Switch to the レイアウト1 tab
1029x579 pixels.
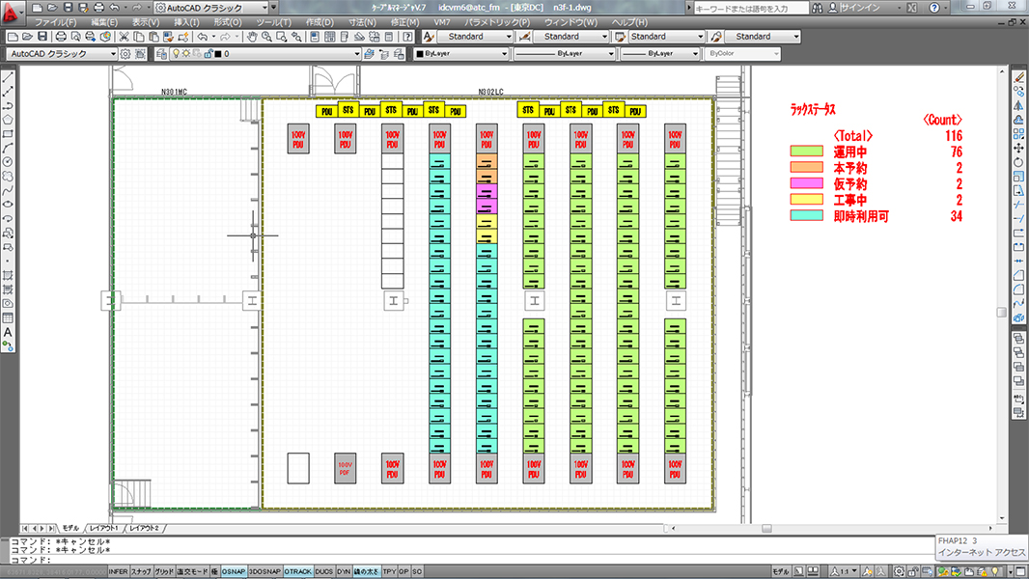(103, 529)
